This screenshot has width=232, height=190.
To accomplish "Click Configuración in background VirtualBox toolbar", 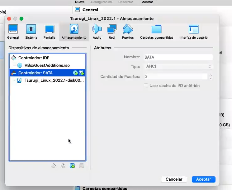I will coord(101,2).
